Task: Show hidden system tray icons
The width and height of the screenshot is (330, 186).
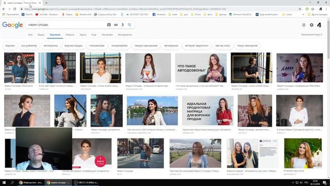Action: click(293, 182)
